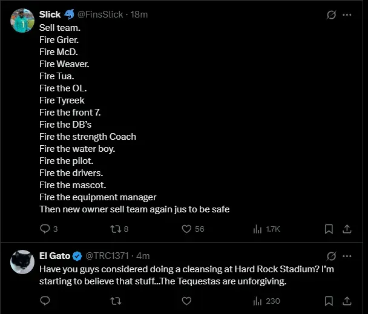Bookmark El Gato's tweet
Viewport: 368px width, 314px height.
point(329,300)
